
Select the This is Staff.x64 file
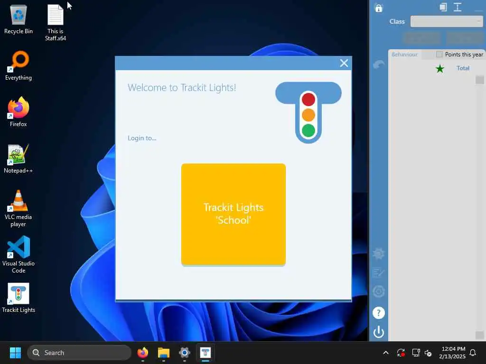pyautogui.click(x=55, y=23)
